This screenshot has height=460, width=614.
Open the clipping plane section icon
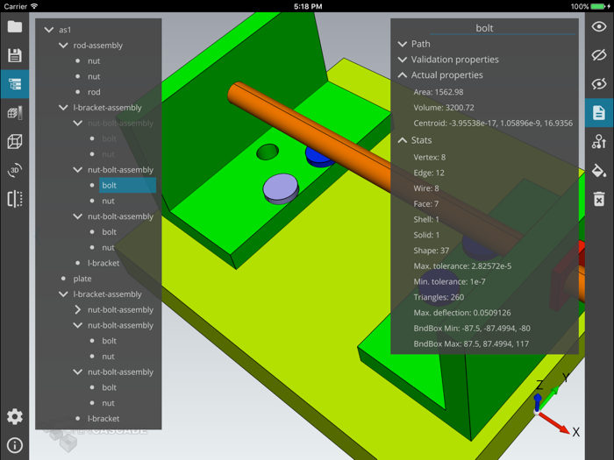(15, 199)
